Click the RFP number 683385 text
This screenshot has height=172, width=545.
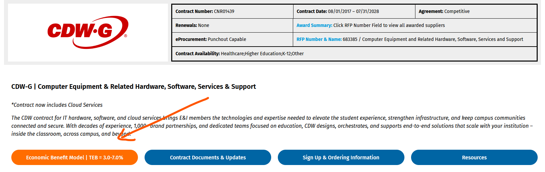pyautogui.click(x=350, y=39)
